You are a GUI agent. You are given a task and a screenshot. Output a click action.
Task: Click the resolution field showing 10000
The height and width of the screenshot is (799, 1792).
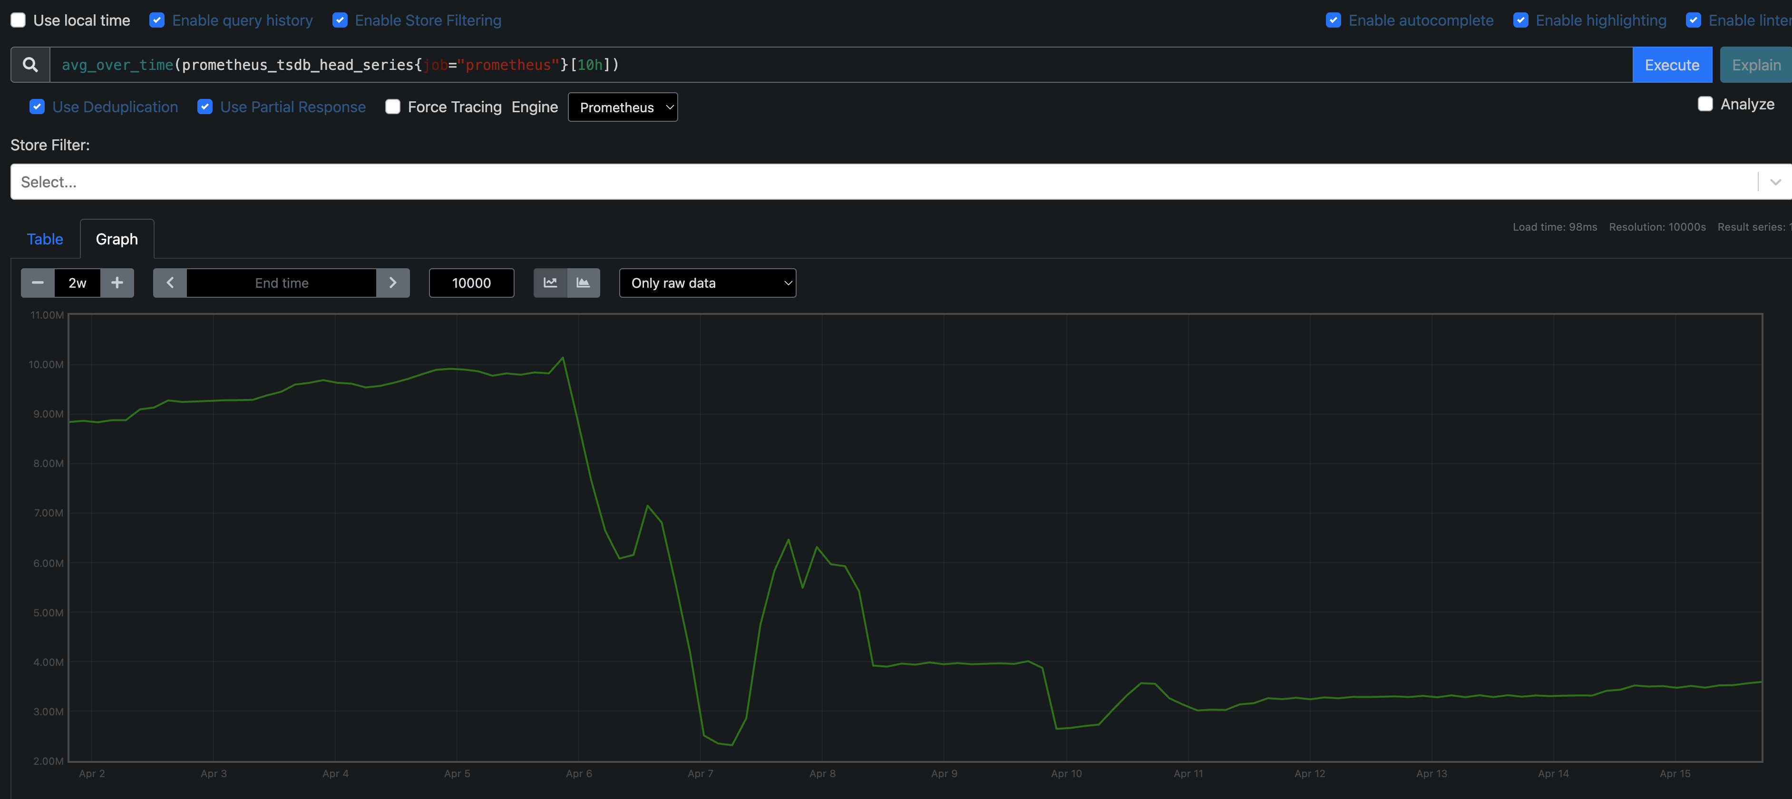[472, 283]
